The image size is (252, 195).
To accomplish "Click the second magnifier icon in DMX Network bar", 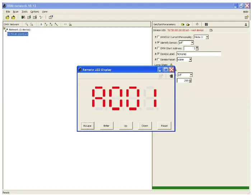I will [32, 24].
